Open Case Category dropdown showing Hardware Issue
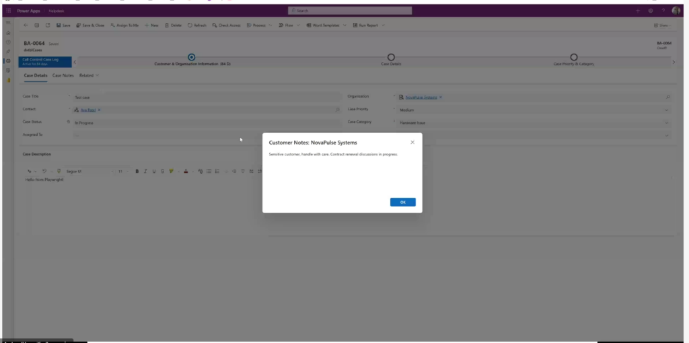The height and width of the screenshot is (343, 689). point(534,122)
